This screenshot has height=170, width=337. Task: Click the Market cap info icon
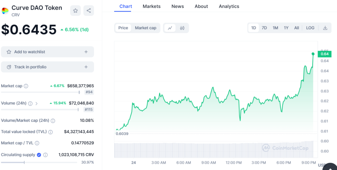tap(26, 86)
